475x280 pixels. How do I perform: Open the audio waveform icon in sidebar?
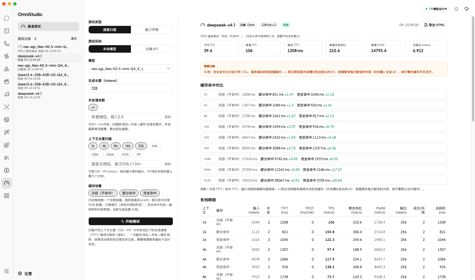(7, 56)
